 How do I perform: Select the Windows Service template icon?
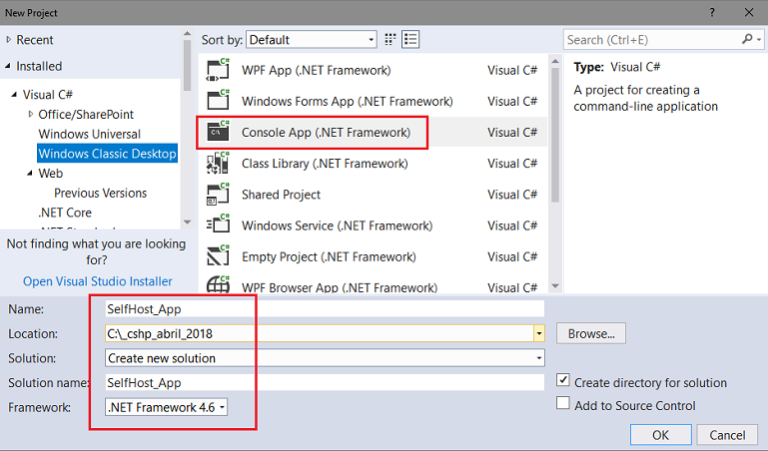218,225
